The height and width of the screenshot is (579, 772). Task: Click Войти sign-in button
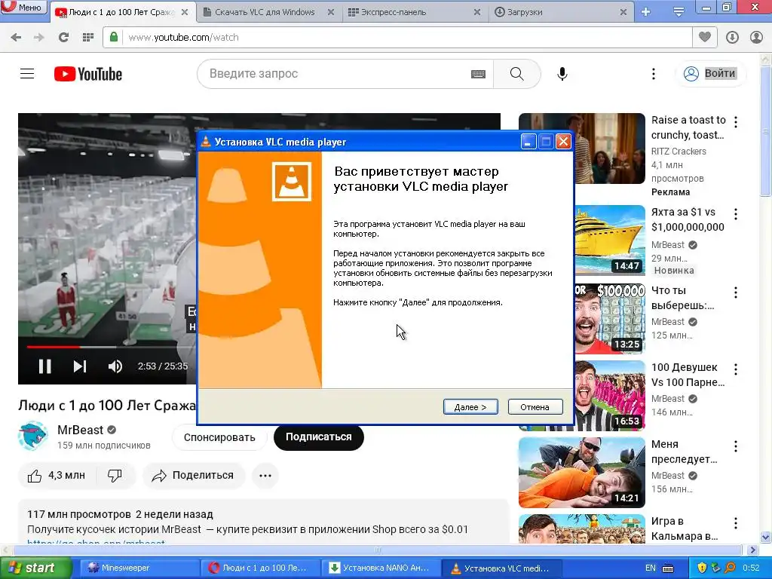click(x=711, y=74)
